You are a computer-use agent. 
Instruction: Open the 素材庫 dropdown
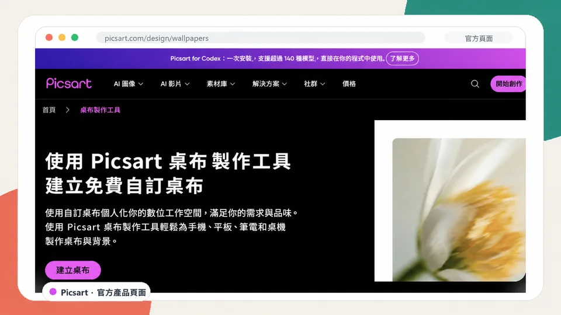tap(221, 84)
